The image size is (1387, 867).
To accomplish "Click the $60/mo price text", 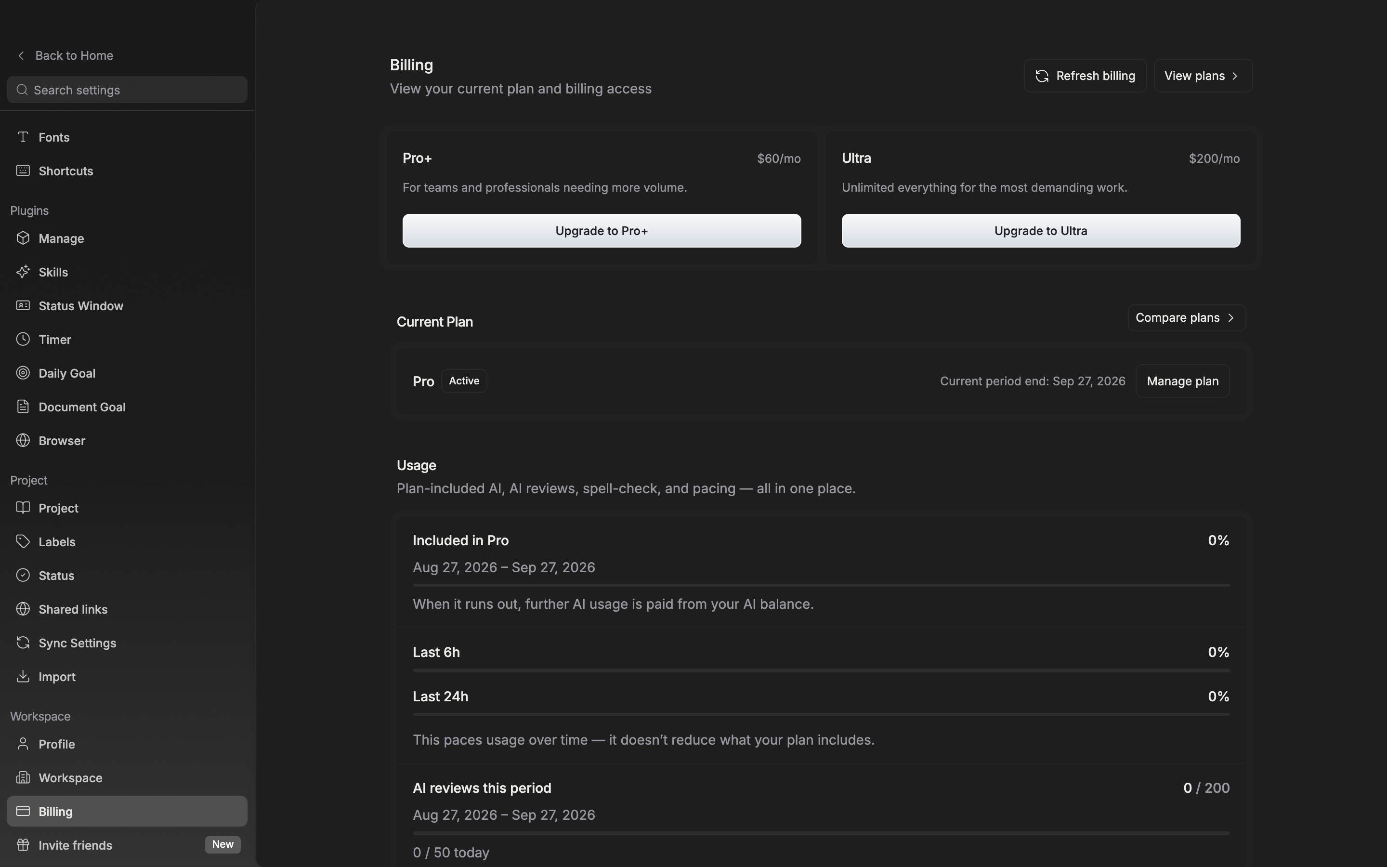I will pyautogui.click(x=779, y=158).
